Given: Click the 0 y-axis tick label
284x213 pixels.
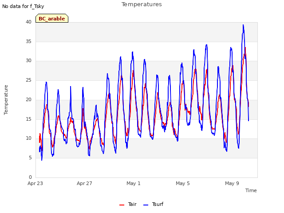Looking at the screenshot, I should pos(30,177).
